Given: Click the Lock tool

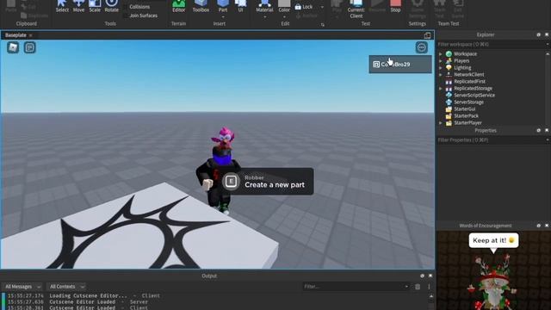Looking at the screenshot, I should (304, 7).
